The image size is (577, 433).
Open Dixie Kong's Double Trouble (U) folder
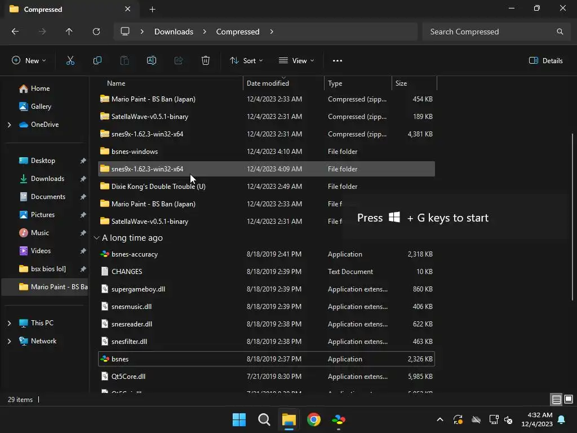267,187
